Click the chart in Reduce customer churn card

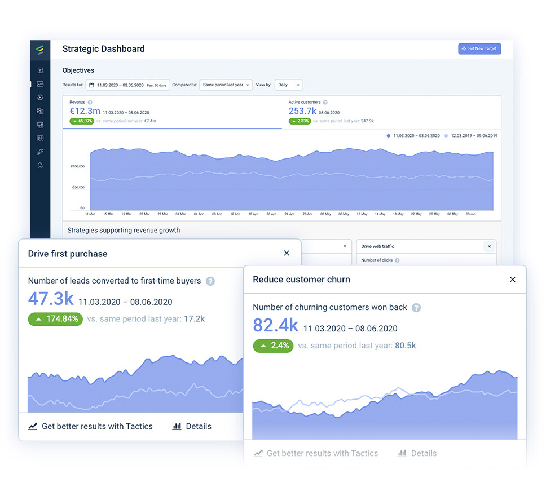pyautogui.click(x=385, y=405)
